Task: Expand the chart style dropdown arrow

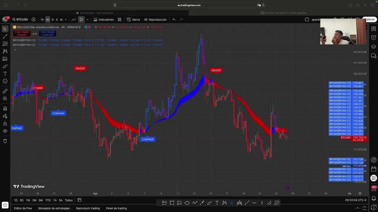Action: pos(87,19)
